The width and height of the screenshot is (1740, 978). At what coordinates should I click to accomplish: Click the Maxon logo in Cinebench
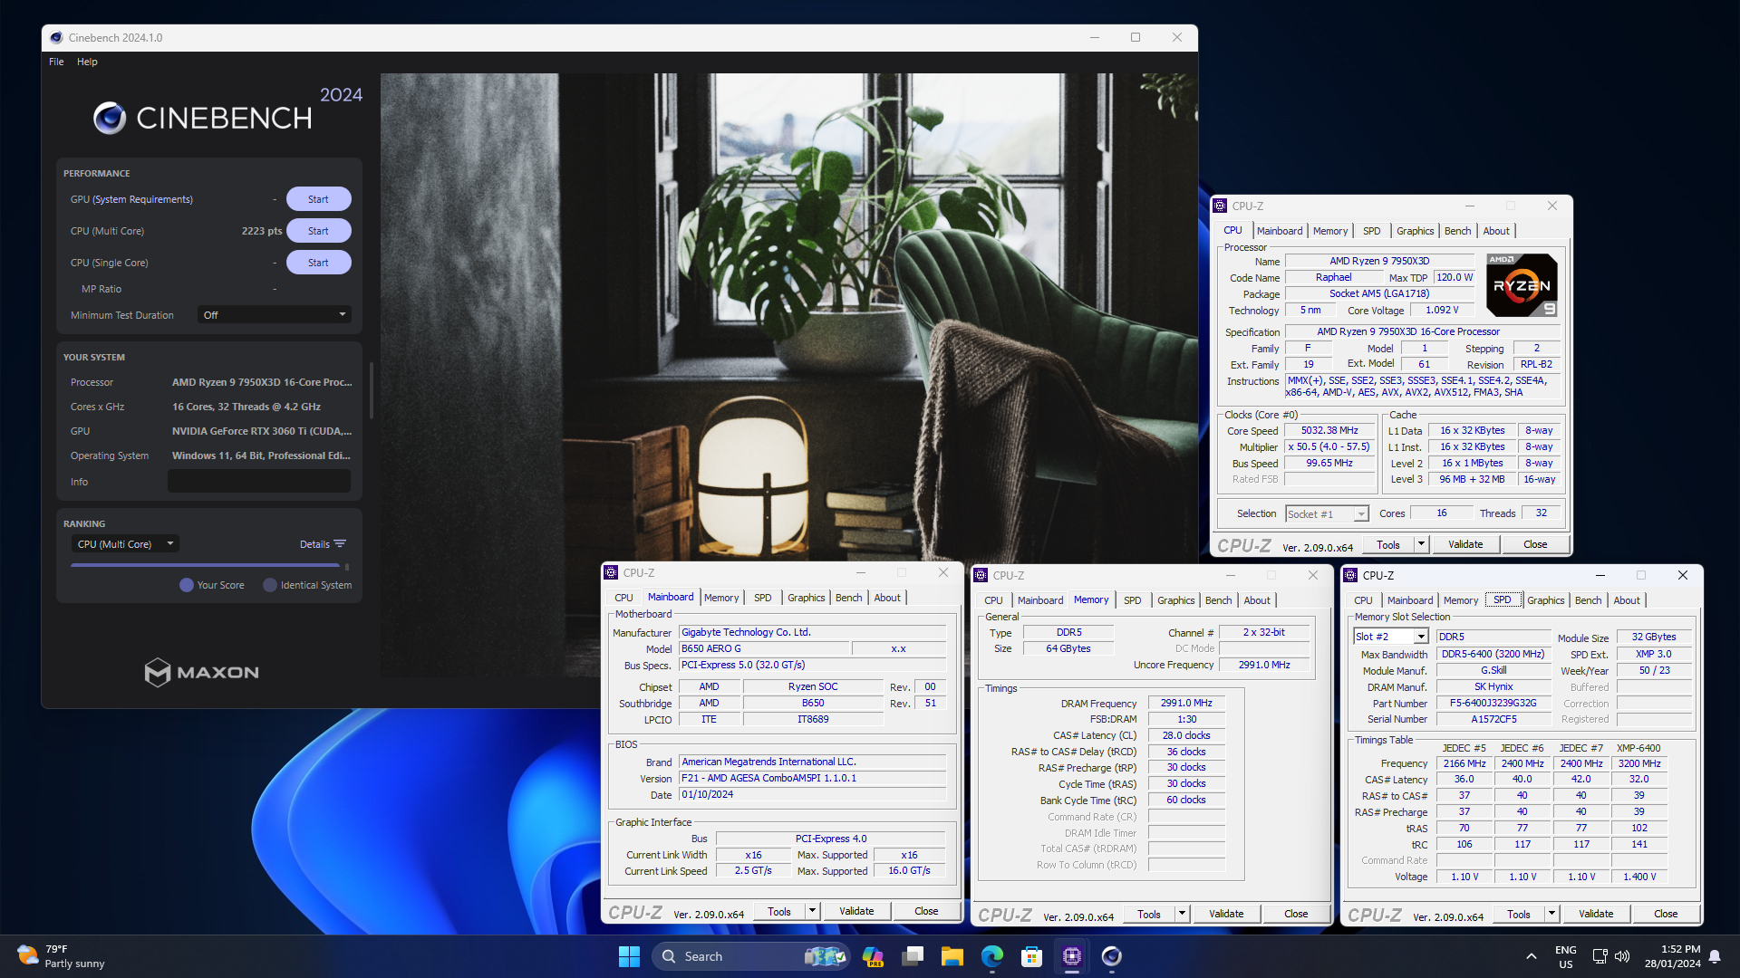pyautogui.click(x=202, y=672)
